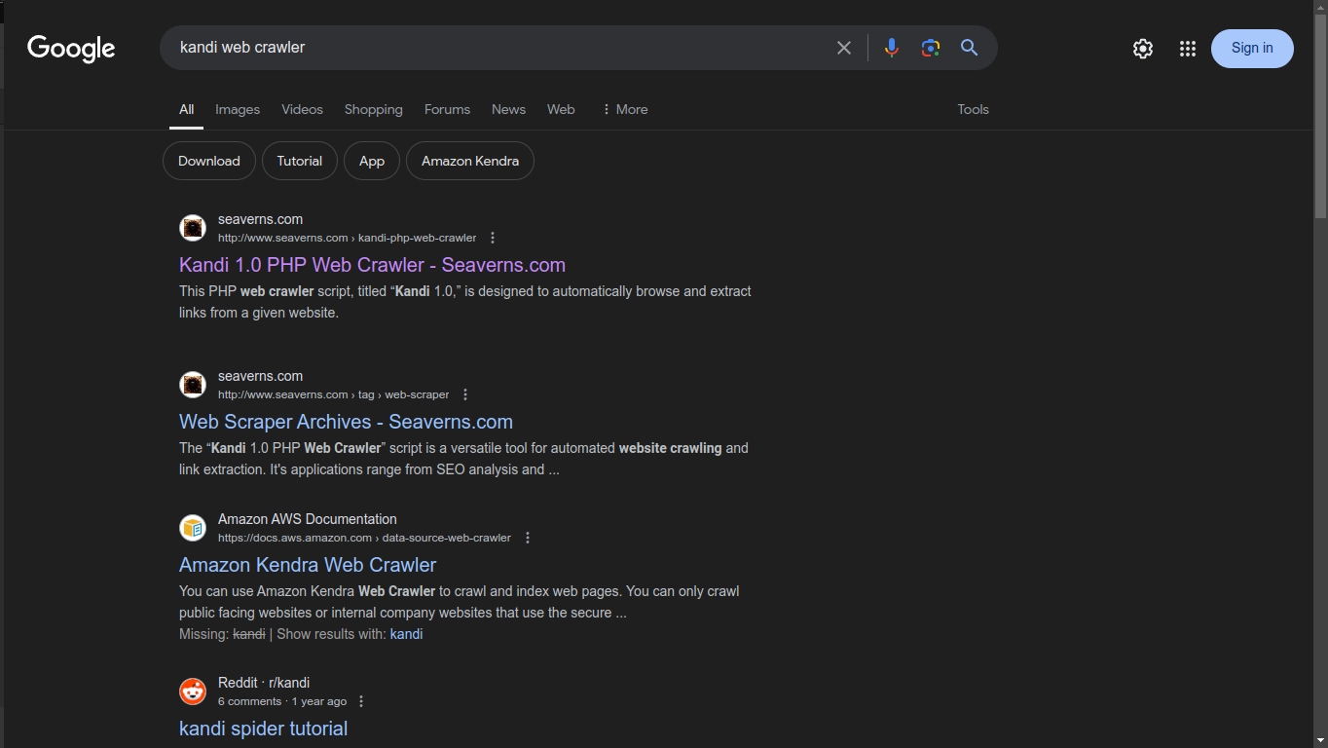Open three-dot menu for Amazon AWS Documentation result

coord(528,538)
